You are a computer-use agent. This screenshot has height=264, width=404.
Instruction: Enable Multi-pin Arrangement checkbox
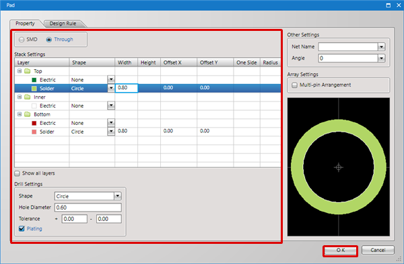pos(294,85)
